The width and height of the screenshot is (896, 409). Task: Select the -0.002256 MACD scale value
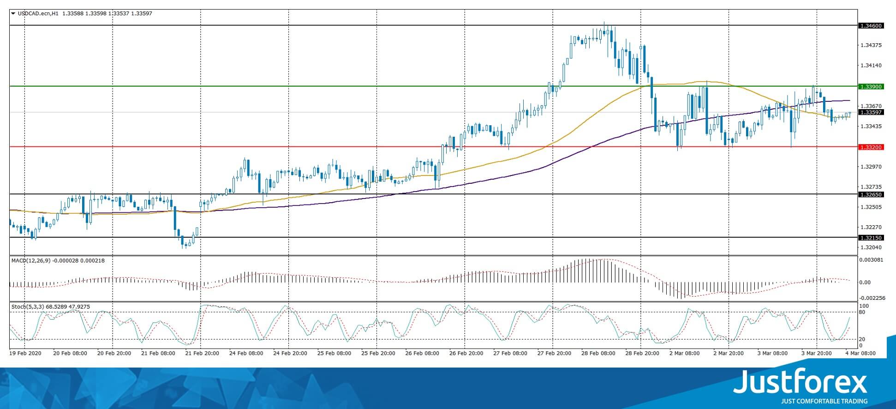pyautogui.click(x=872, y=298)
